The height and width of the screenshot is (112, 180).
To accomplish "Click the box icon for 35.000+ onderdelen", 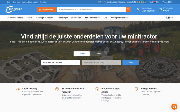I will [57, 89].
